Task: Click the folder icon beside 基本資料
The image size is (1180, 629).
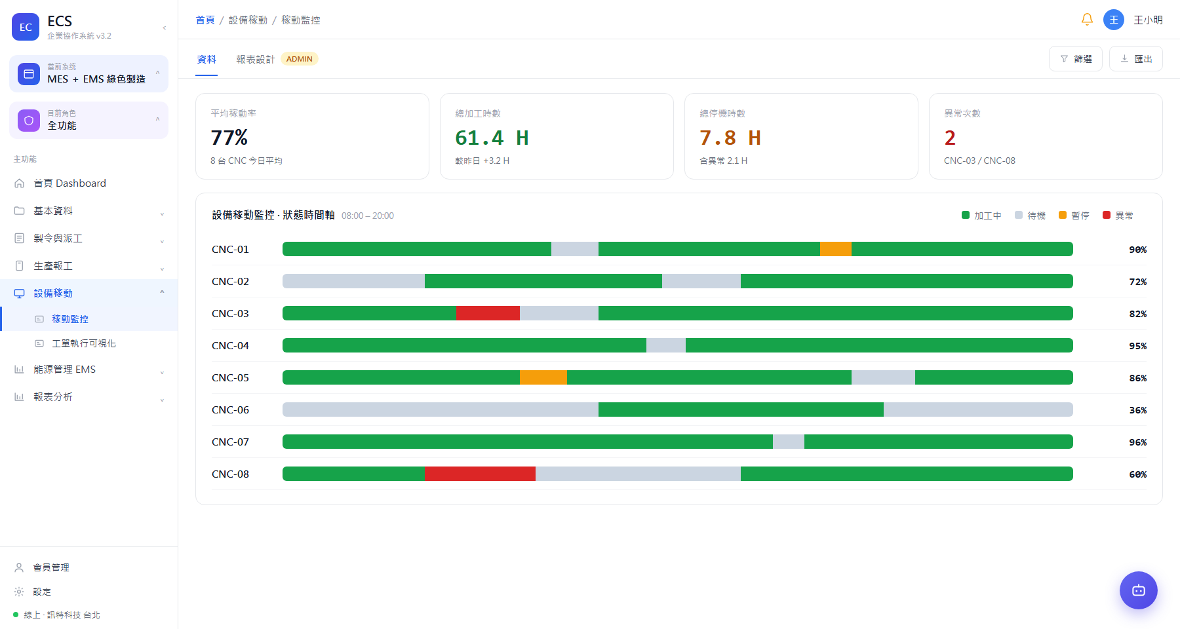Action: tap(19, 211)
